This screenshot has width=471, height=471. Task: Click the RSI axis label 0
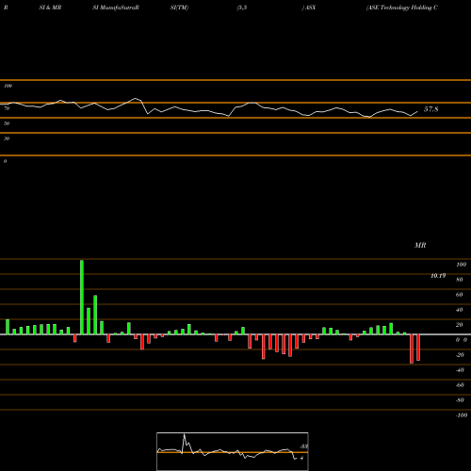click(5, 161)
